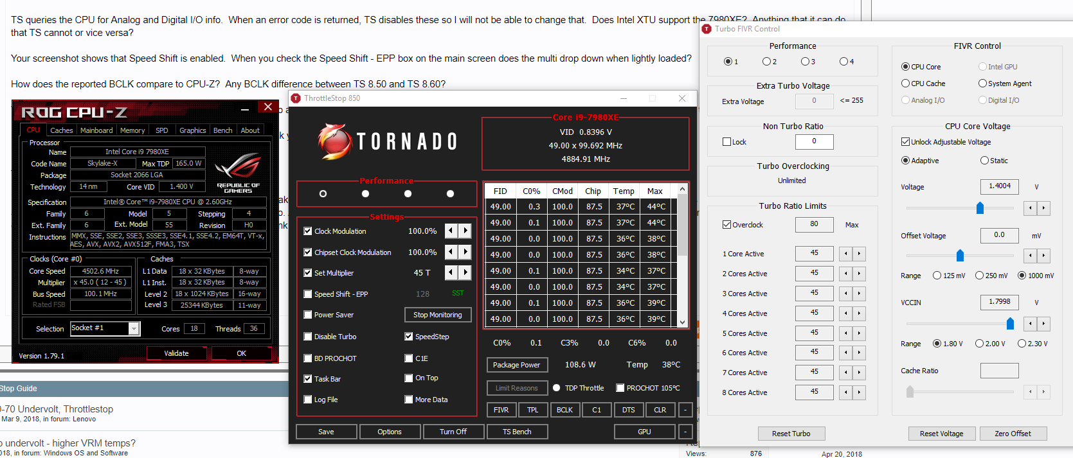Screen dimensions: 1073x458
Task: Open the TS Bench window
Action: pos(517,432)
